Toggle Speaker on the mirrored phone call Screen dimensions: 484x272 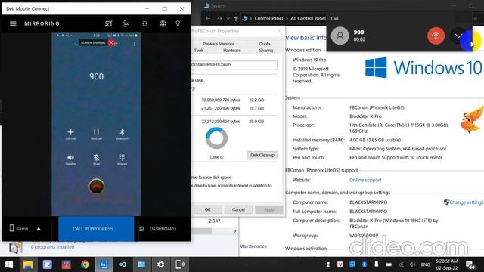(x=70, y=159)
